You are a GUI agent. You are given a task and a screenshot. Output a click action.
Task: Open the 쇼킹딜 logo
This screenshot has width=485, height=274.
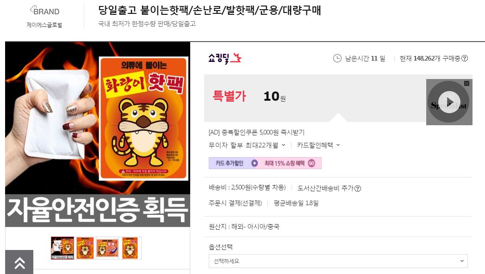[224, 58]
